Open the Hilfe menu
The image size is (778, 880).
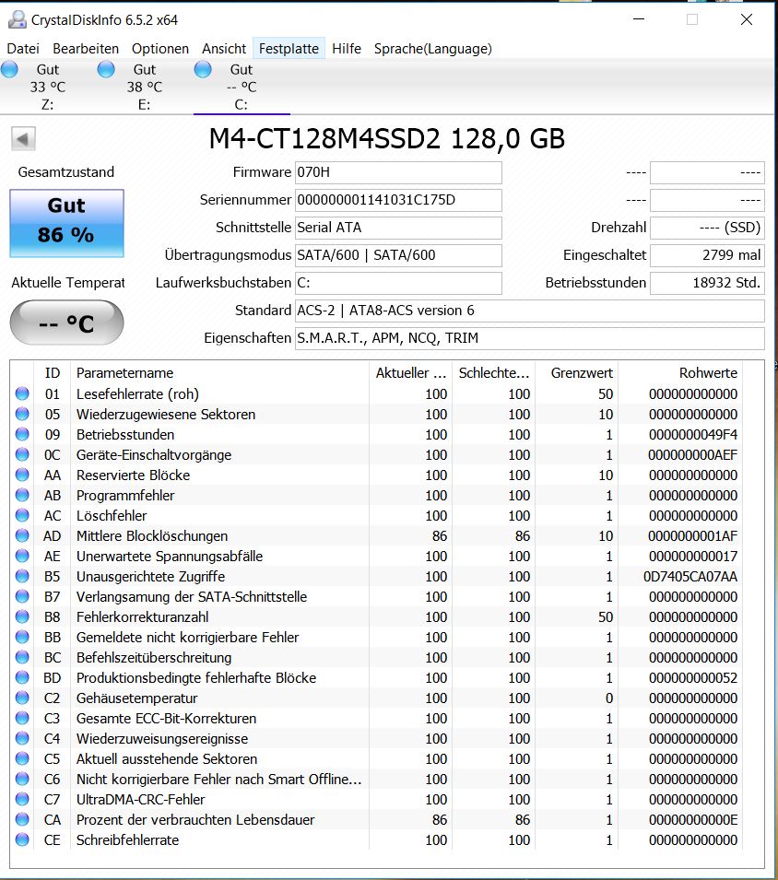[x=347, y=49]
